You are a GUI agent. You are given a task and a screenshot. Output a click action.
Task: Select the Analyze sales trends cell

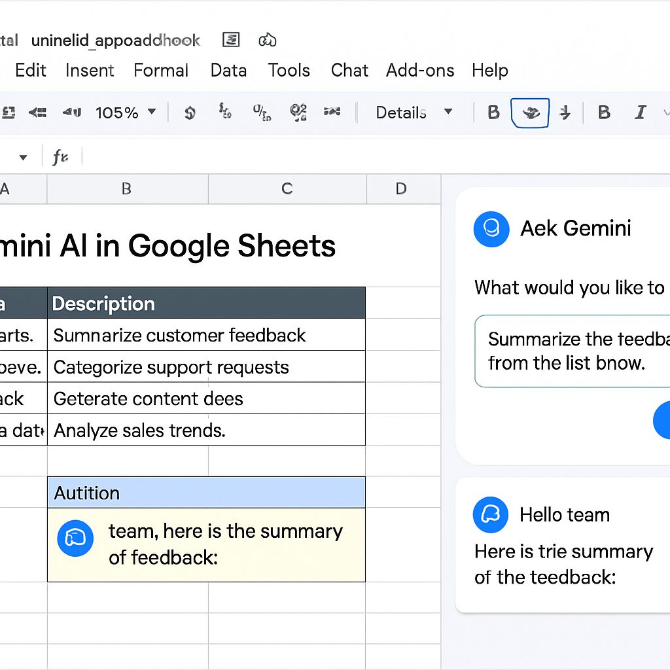[206, 430]
